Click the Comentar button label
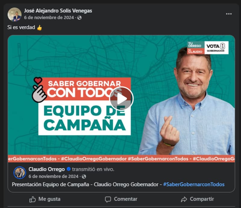The width and height of the screenshot is (241, 208). click(x=126, y=199)
